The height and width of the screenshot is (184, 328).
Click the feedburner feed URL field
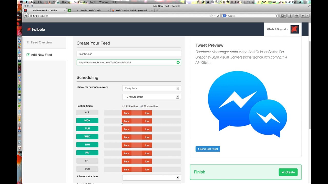click(129, 62)
